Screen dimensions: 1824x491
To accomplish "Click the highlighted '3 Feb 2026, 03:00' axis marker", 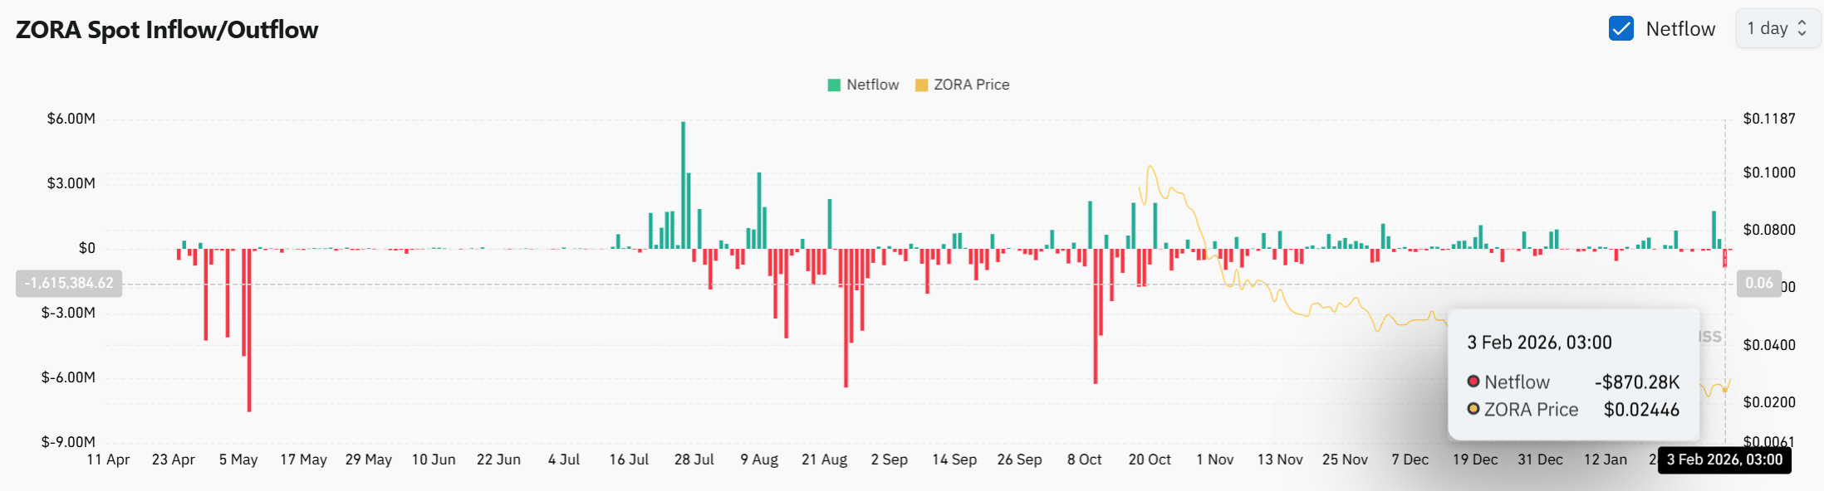I will tap(1725, 459).
